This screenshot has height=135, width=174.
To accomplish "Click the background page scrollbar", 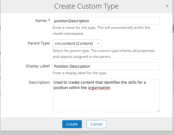I will (x=173, y=28).
